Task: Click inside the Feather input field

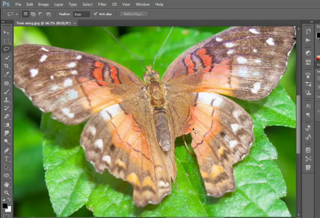Action: click(82, 14)
